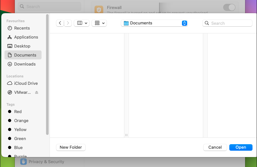Click the Cancel button

click(x=215, y=147)
